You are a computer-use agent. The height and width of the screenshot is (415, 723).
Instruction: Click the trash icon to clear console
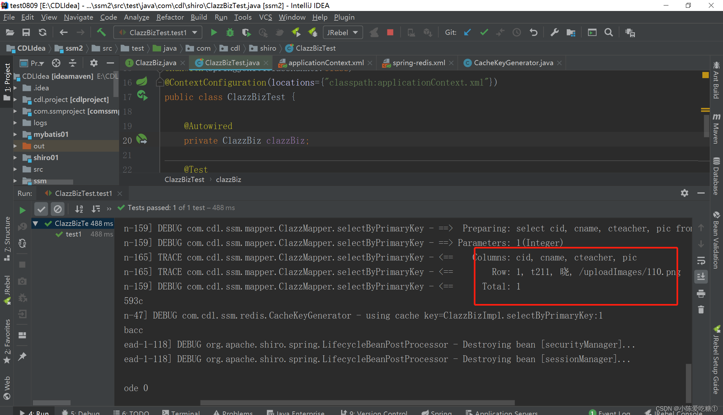[x=701, y=310]
